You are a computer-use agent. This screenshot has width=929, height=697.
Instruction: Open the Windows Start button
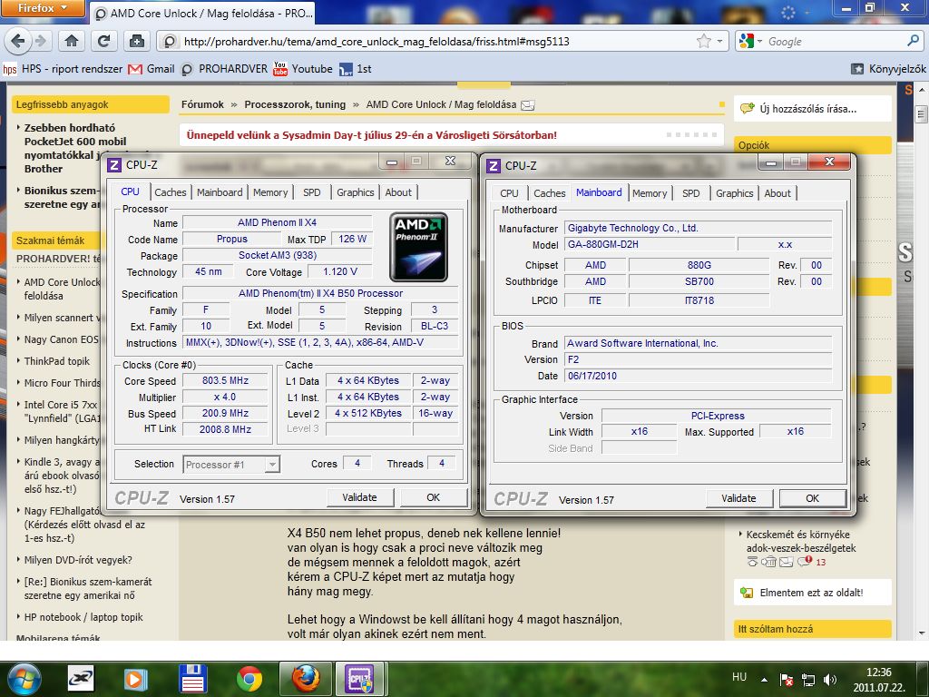tap(24, 679)
